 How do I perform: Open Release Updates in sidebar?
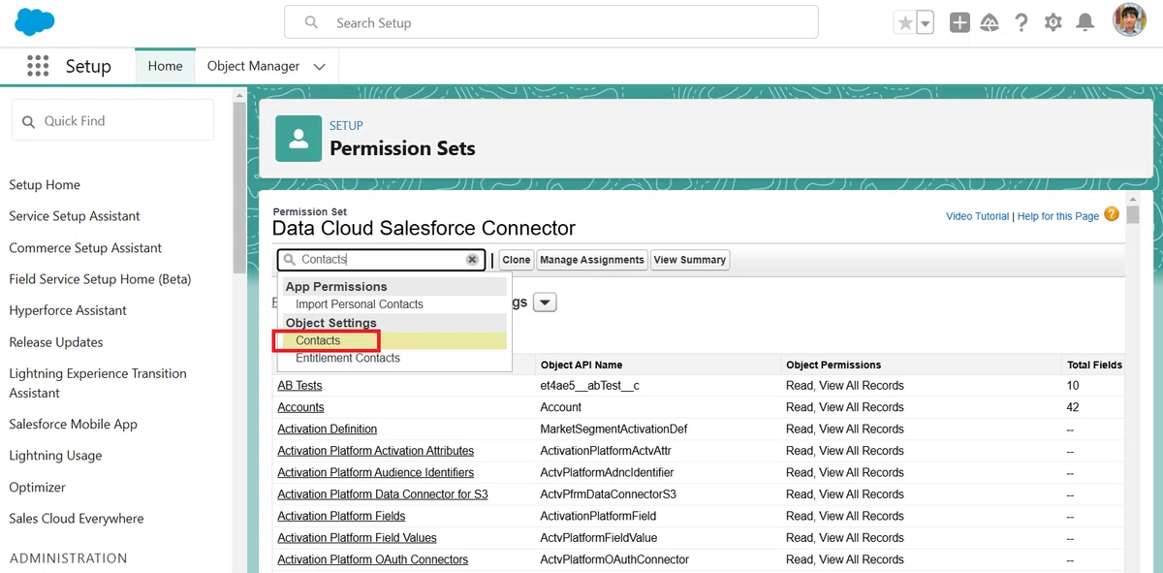(x=55, y=342)
